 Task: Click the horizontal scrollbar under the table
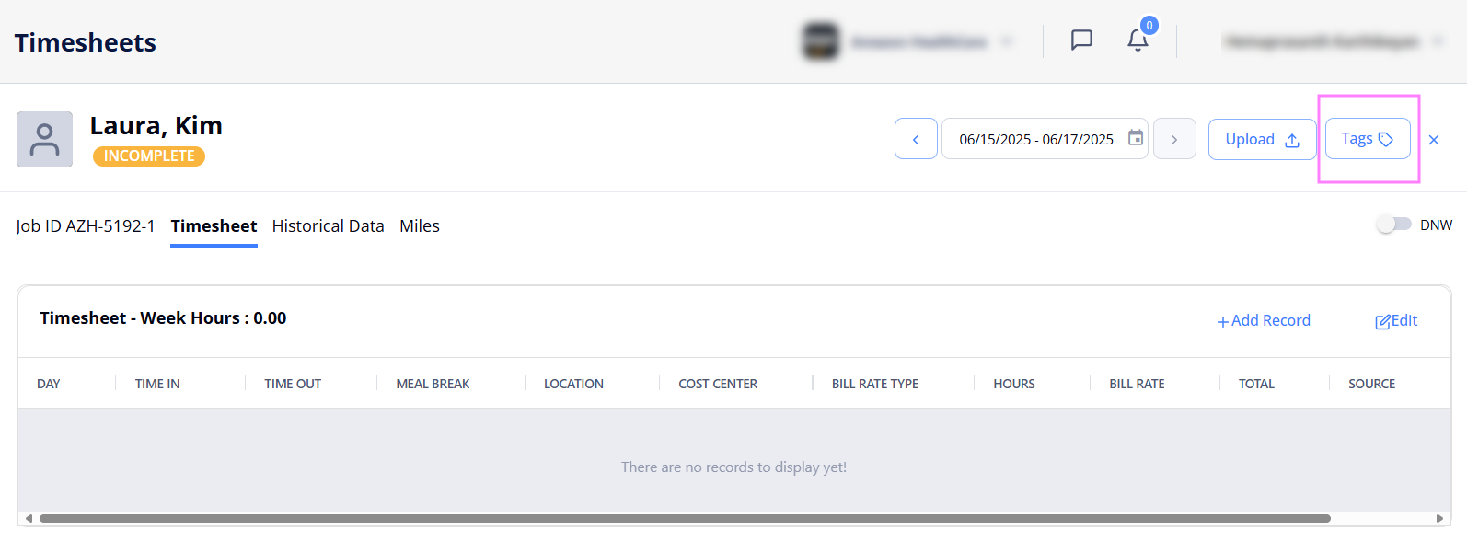point(685,518)
